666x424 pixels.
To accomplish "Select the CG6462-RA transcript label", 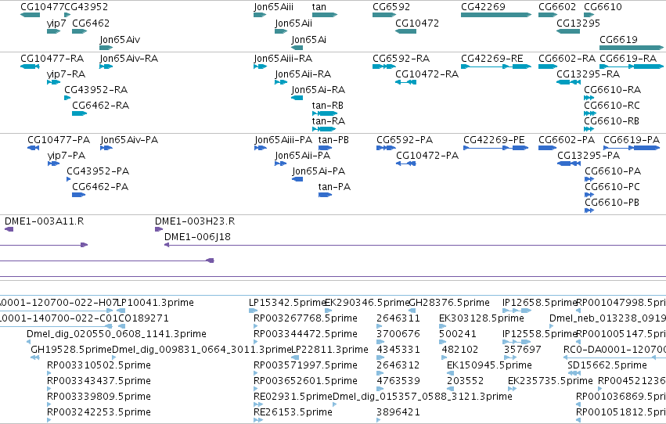I will [101, 106].
